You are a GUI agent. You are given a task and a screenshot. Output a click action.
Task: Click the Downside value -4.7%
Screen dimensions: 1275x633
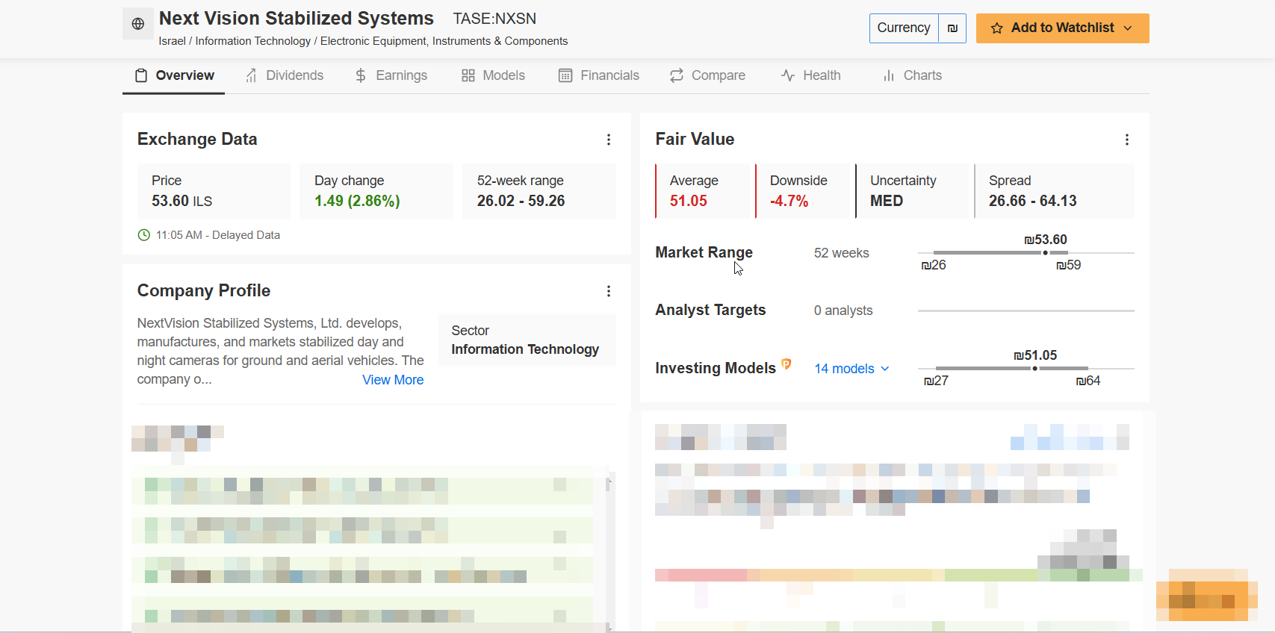pyautogui.click(x=789, y=202)
